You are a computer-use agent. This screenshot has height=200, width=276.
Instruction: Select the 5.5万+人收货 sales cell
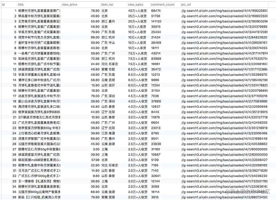click(x=138, y=91)
